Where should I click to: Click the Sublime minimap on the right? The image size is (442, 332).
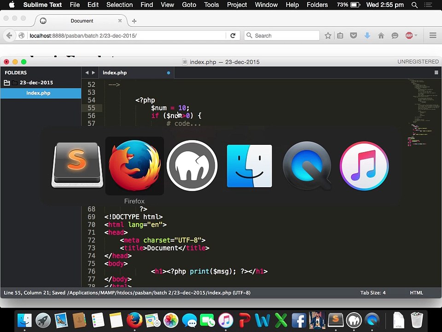[424, 113]
